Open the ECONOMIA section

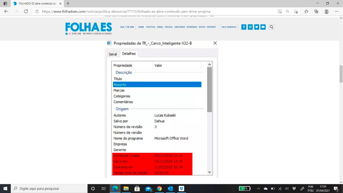click(192, 27)
